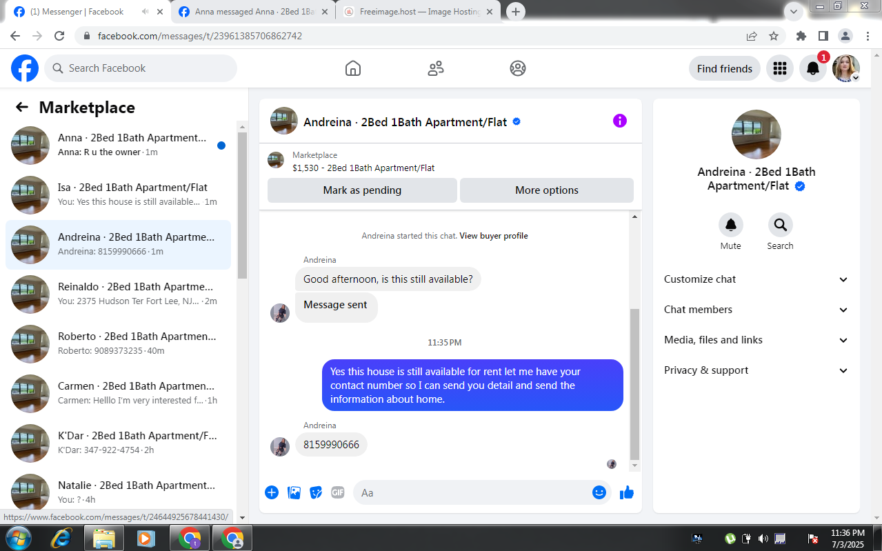Click the Find friends button

pos(725,68)
